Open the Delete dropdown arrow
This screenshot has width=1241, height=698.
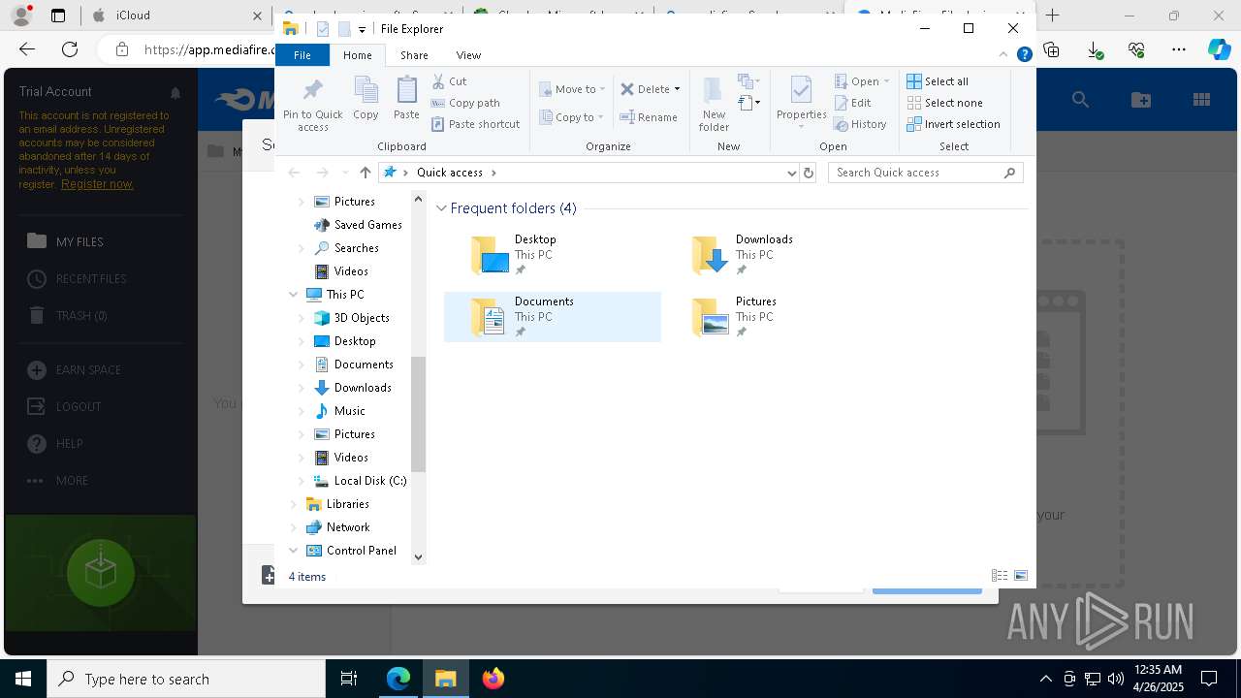677,89
